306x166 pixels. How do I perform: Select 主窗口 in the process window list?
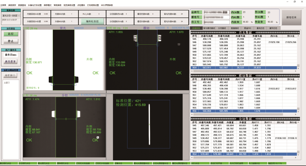7,83
